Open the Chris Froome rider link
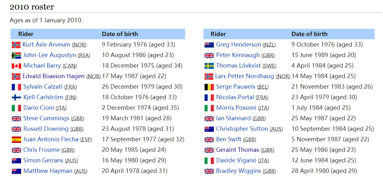 (41, 150)
